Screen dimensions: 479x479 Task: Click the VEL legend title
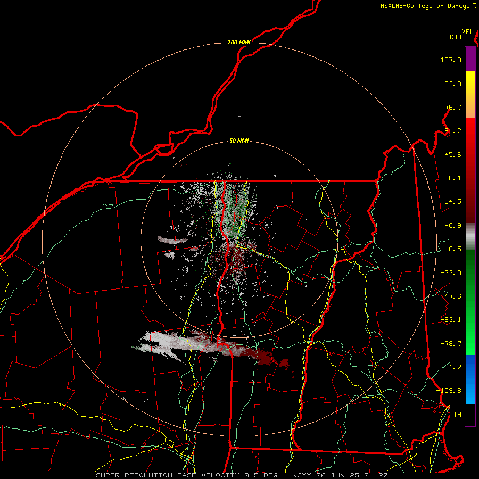(468, 32)
